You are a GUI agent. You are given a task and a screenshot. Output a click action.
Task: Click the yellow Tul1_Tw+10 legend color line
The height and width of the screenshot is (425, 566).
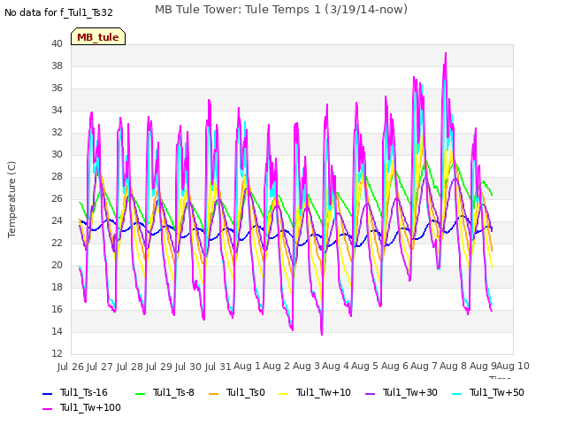click(x=284, y=393)
